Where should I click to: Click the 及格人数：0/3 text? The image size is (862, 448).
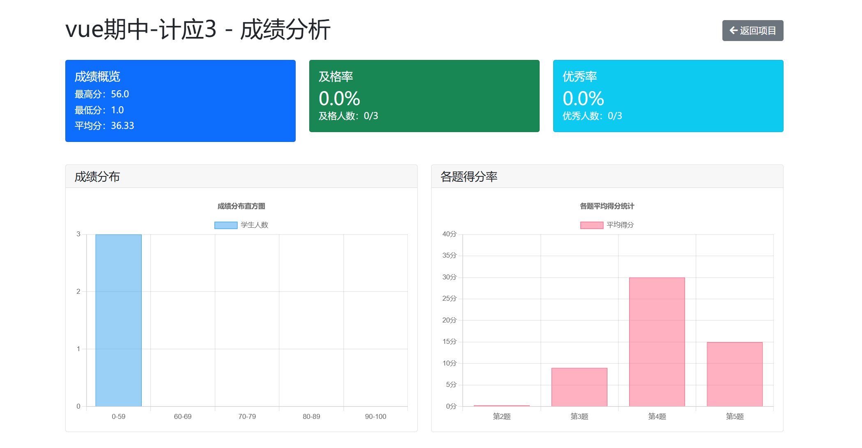(x=348, y=116)
